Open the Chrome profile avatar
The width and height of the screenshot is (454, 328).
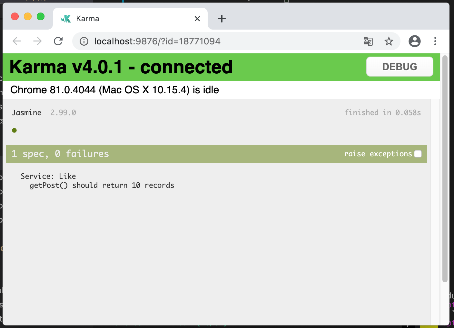[x=415, y=41]
